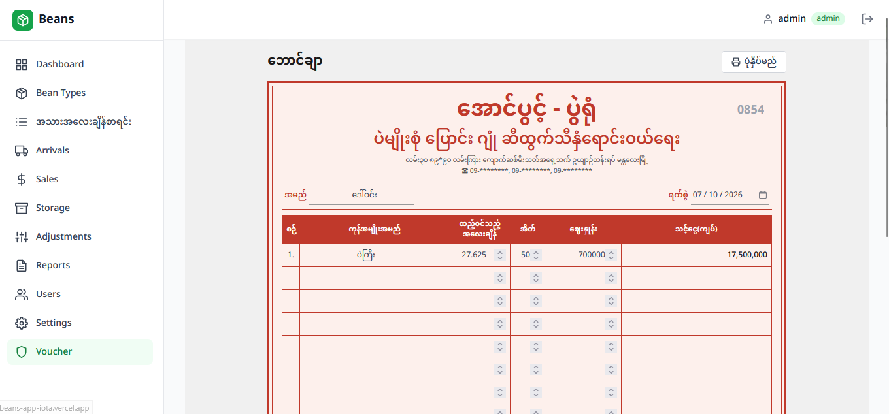Navigate to Storage
This screenshot has height=414, width=889.
point(80,208)
